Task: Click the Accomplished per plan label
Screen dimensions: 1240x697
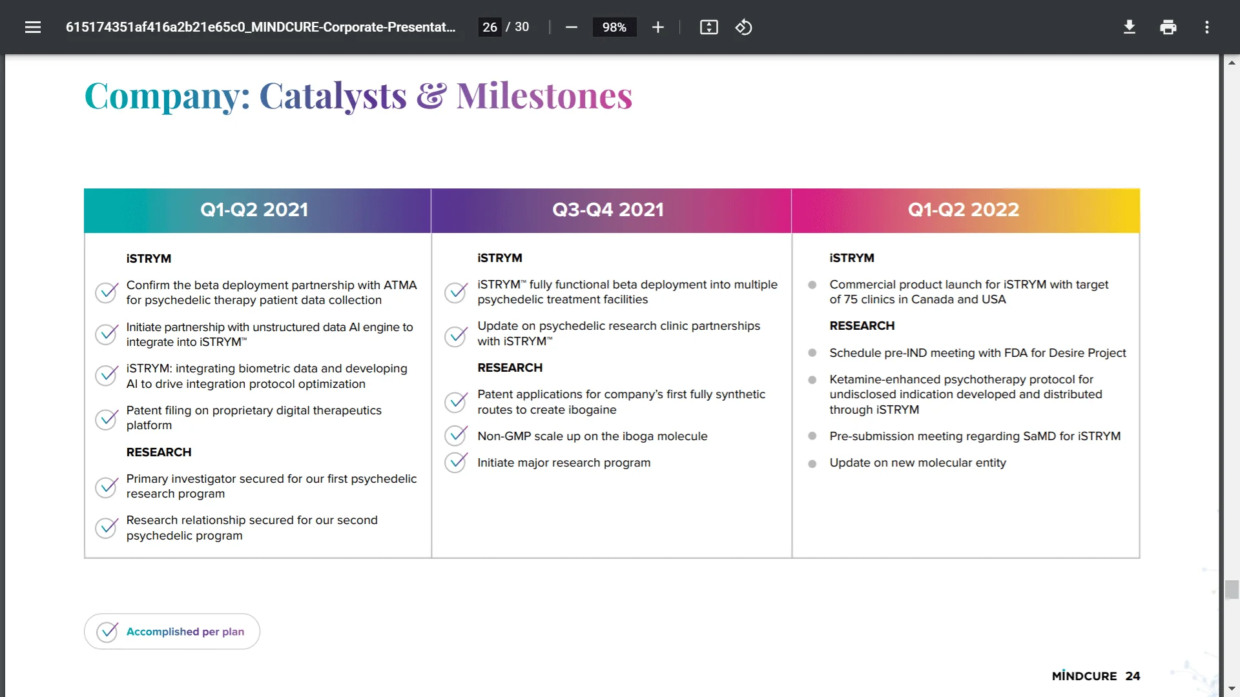Action: tap(185, 632)
